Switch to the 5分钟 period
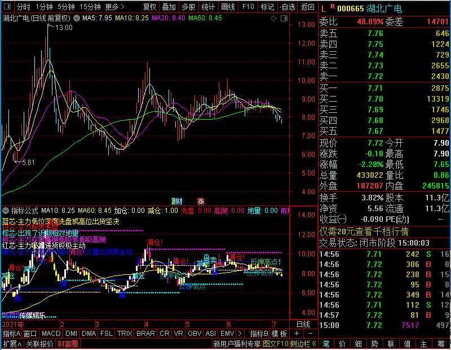Viewport: 451px width, 350px height. tap(66, 7)
